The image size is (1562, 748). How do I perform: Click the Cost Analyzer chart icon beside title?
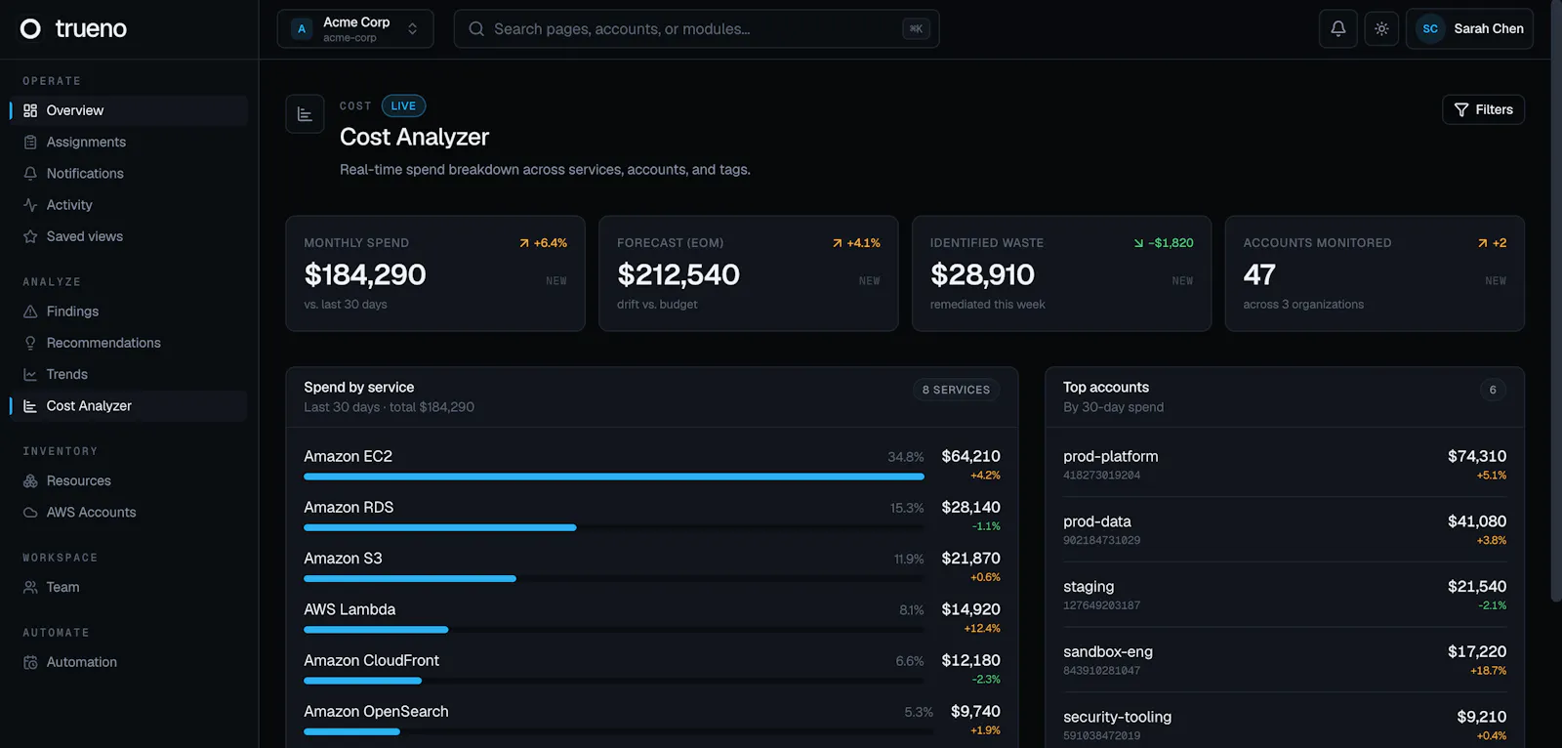[x=305, y=114]
